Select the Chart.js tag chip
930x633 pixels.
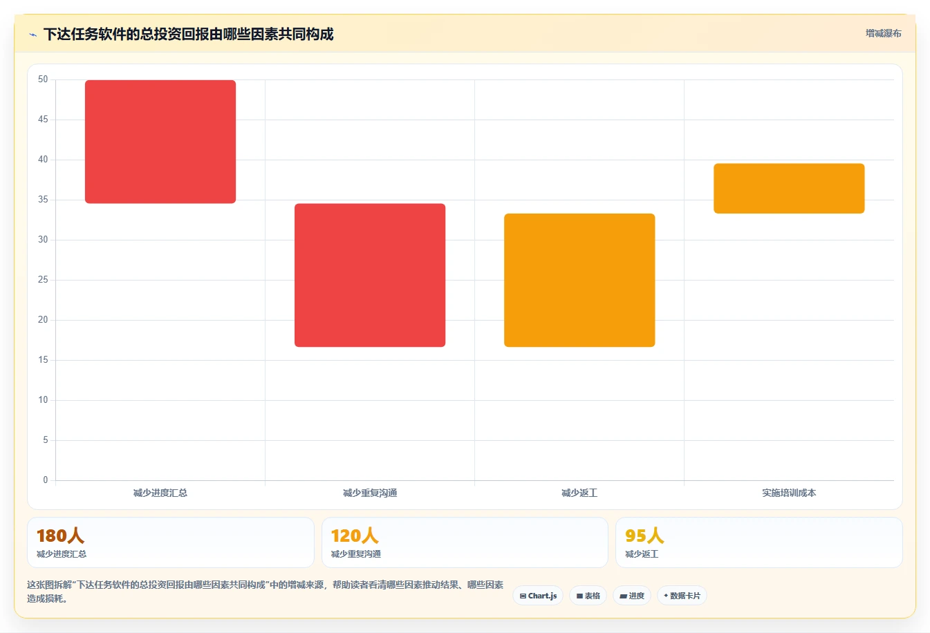point(538,596)
